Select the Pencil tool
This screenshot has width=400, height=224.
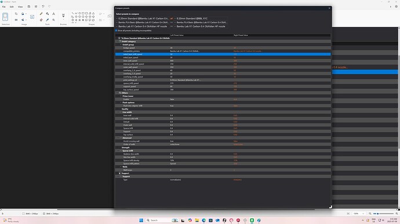pos(41,14)
